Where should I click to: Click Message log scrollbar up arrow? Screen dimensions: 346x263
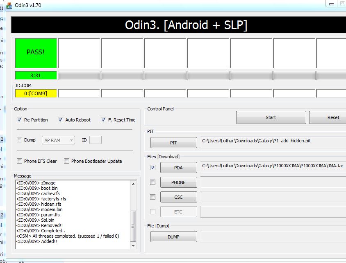(133, 184)
